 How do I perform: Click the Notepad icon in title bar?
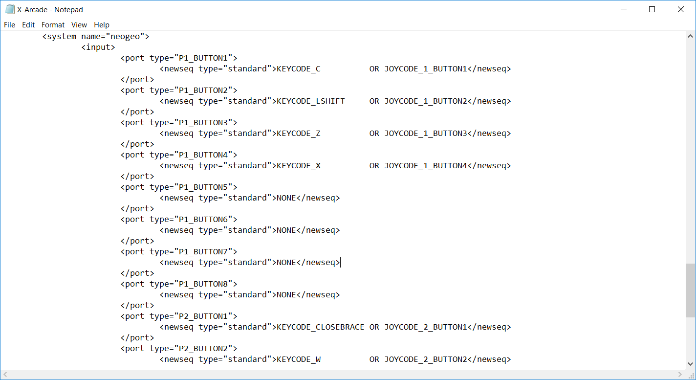point(10,9)
